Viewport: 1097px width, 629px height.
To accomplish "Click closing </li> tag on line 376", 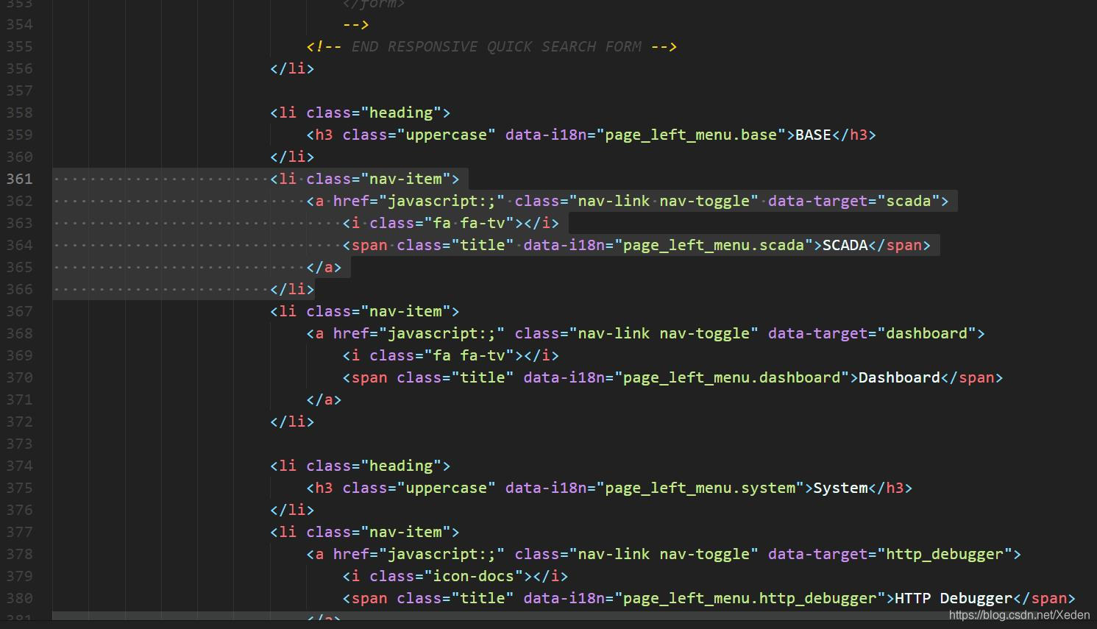I will click(292, 510).
